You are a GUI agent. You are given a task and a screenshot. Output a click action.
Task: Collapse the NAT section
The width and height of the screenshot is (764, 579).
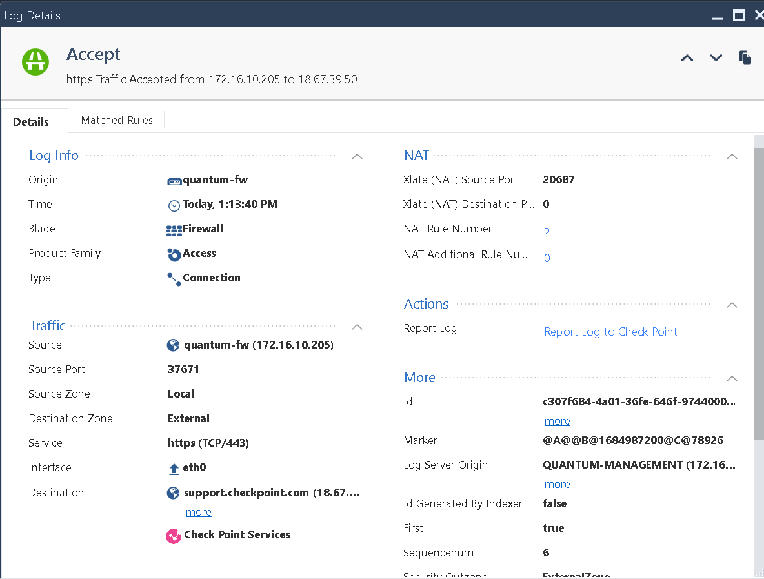click(732, 156)
